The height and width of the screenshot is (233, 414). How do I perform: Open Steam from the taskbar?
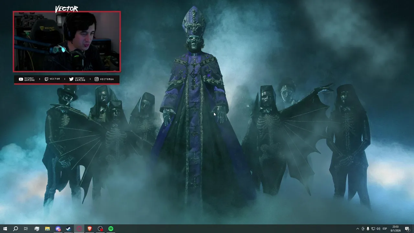click(69, 229)
